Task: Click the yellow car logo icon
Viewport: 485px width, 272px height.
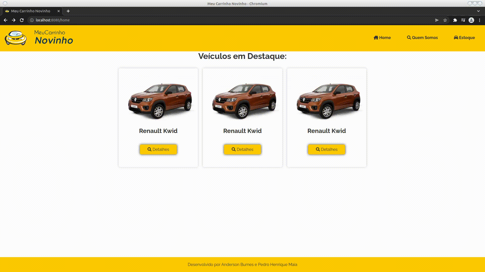Action: (x=16, y=38)
